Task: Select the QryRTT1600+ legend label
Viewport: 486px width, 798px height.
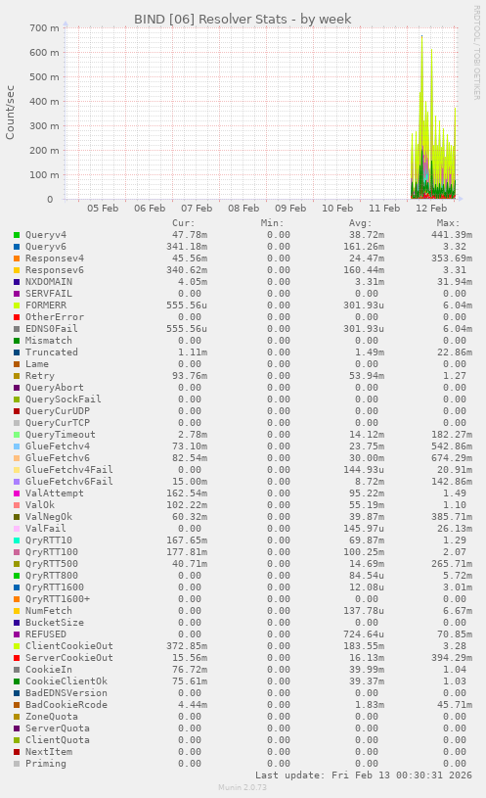Action: coord(58,599)
